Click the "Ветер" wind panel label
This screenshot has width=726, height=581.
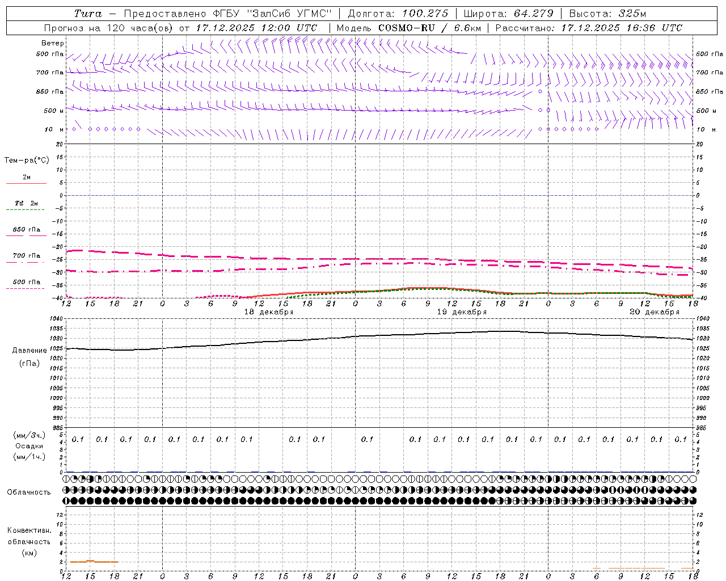point(53,43)
